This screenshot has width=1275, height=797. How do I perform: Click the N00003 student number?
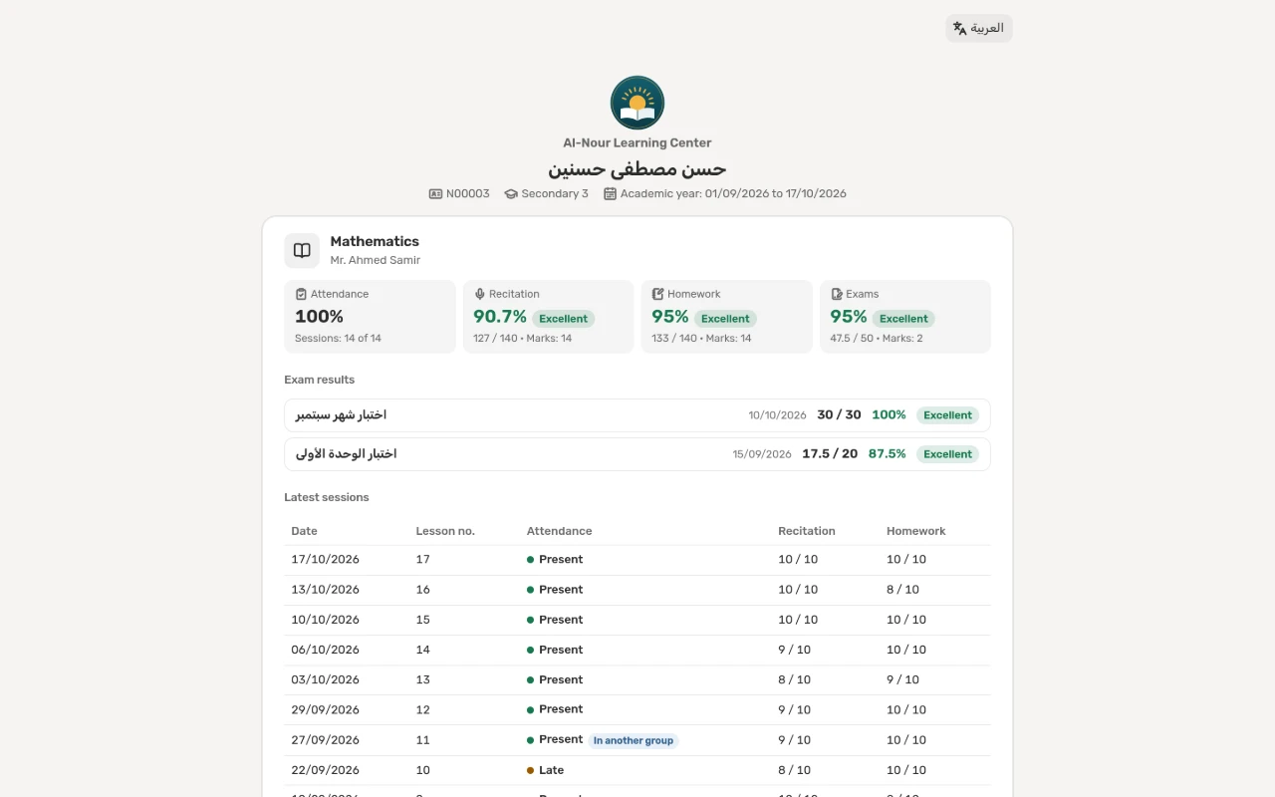(x=468, y=193)
